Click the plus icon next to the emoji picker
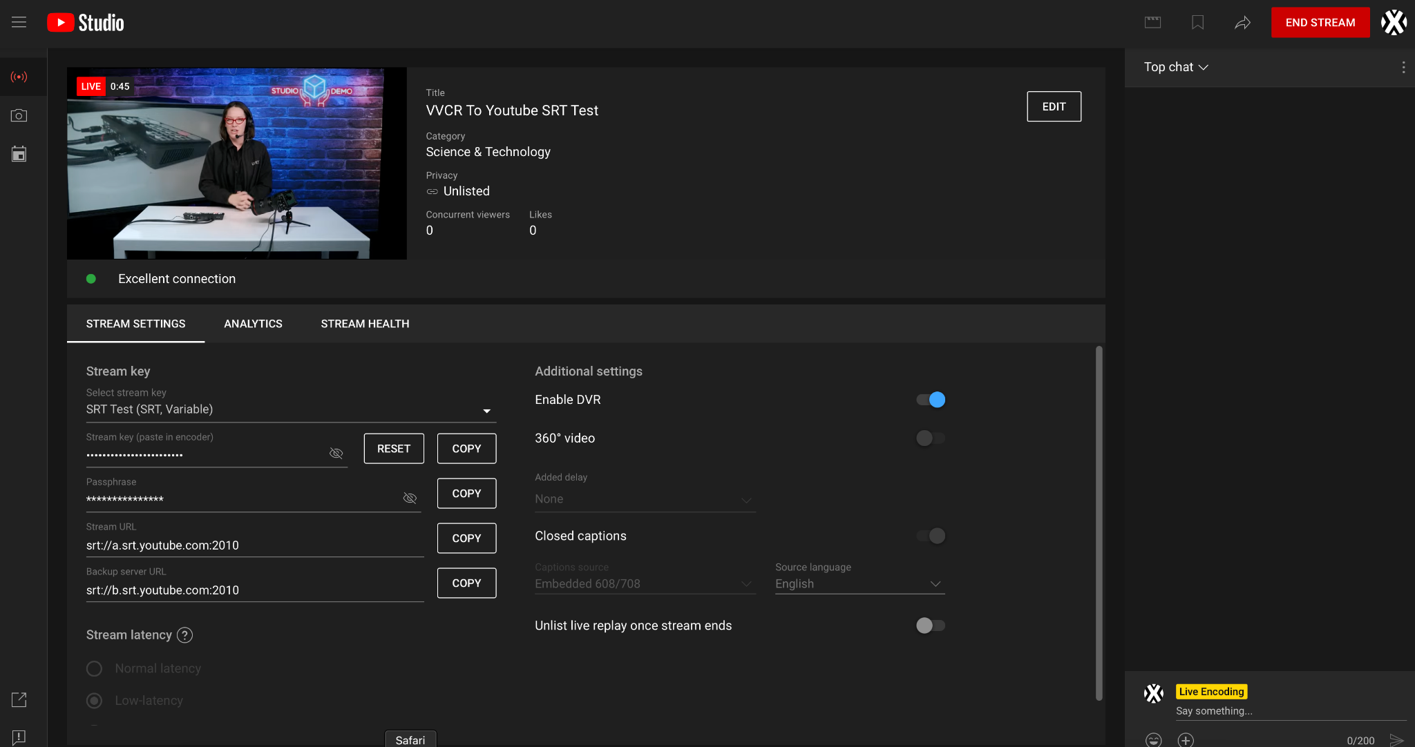This screenshot has width=1415, height=747. pos(1184,739)
